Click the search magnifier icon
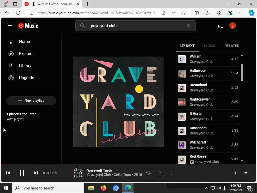 click(x=82, y=26)
